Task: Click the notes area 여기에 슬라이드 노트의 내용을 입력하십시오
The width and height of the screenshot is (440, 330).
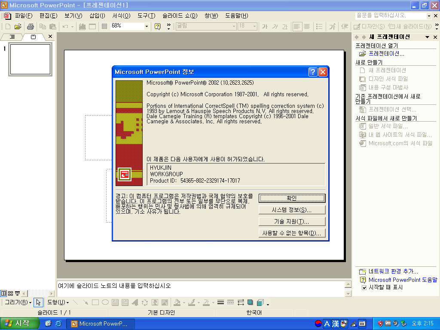Action: tap(200, 288)
